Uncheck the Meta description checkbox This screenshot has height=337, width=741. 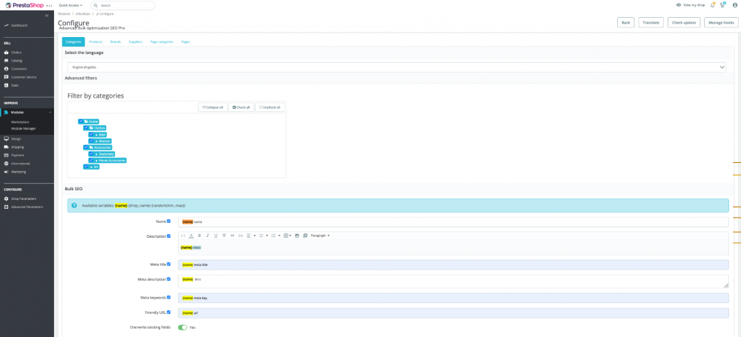point(169,279)
